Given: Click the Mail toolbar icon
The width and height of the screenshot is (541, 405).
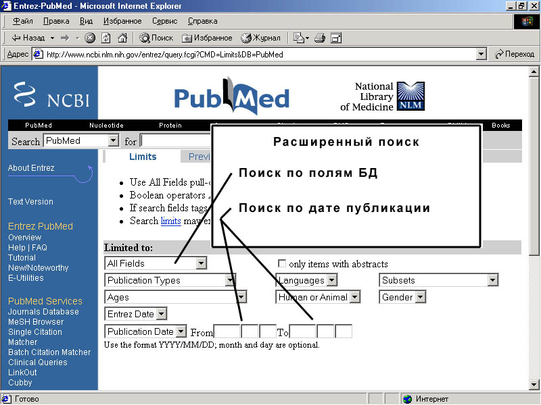Looking at the screenshot, I should (x=299, y=38).
